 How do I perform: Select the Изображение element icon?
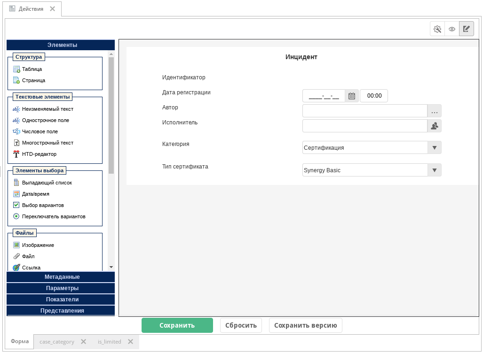(x=16, y=245)
